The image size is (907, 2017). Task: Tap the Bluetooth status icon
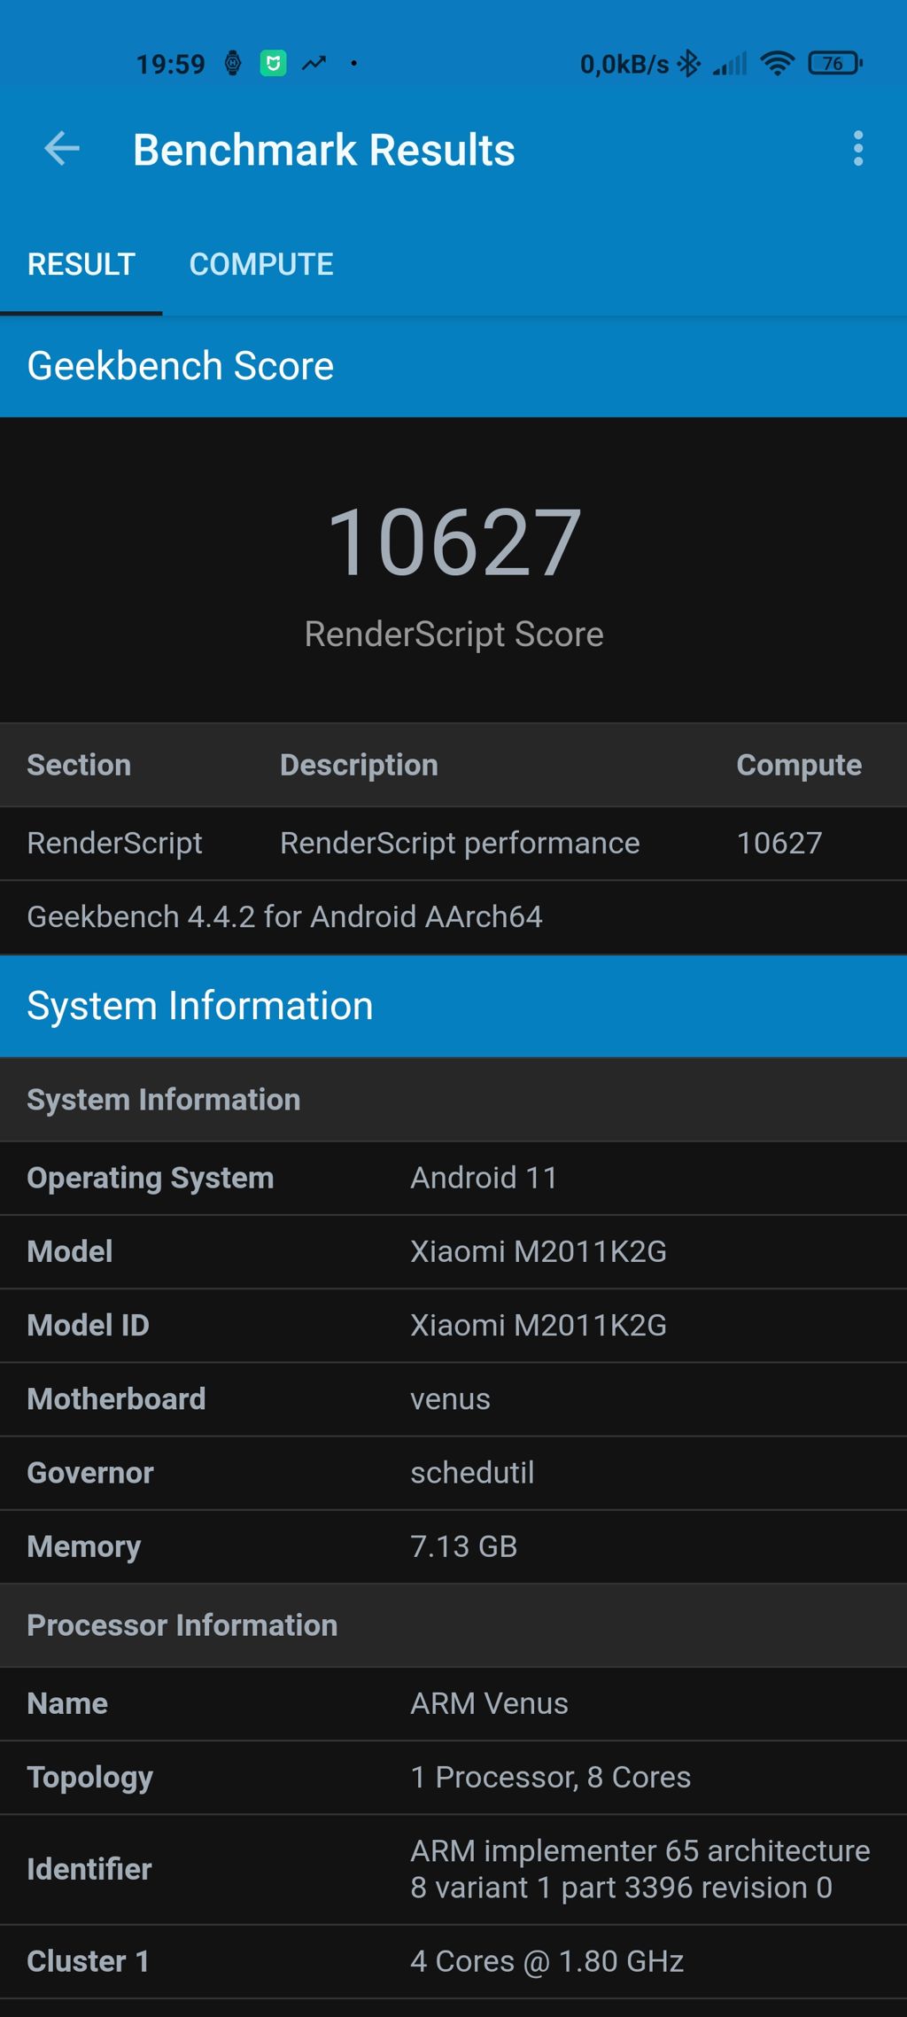pyautogui.click(x=688, y=64)
